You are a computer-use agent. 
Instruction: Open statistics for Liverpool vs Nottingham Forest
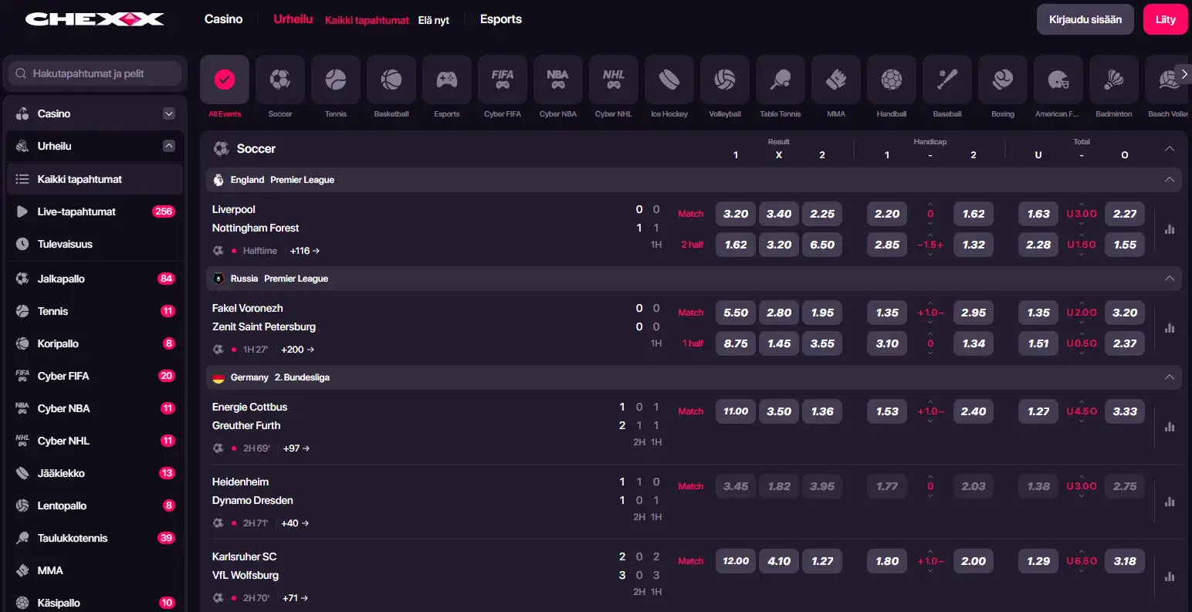click(x=1170, y=229)
